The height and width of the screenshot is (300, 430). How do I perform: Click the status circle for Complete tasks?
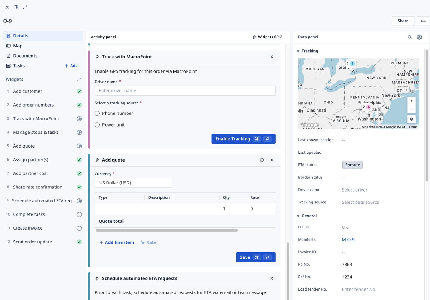point(79,214)
